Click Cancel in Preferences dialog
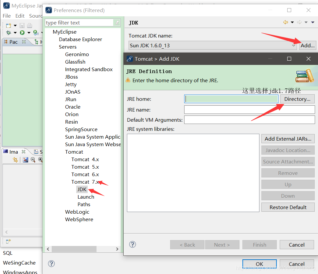Image resolution: width=318 pixels, height=274 pixels. point(297,264)
